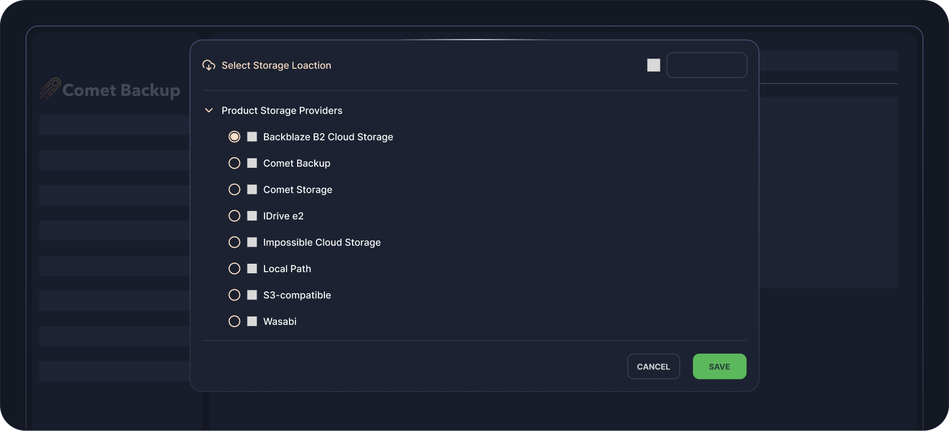
Task: Click the S3-compatible provider icon
Action: pos(252,295)
